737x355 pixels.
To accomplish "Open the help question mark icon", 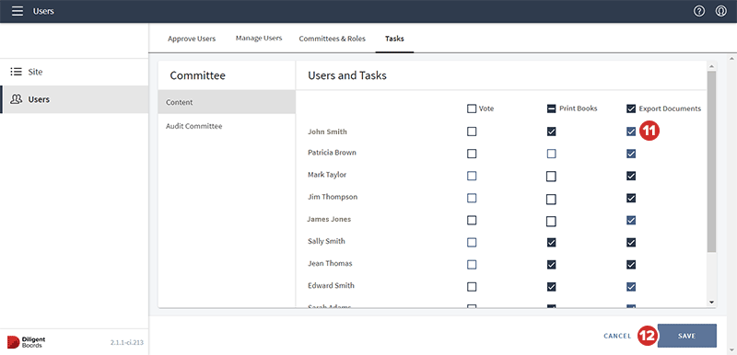I will point(699,11).
